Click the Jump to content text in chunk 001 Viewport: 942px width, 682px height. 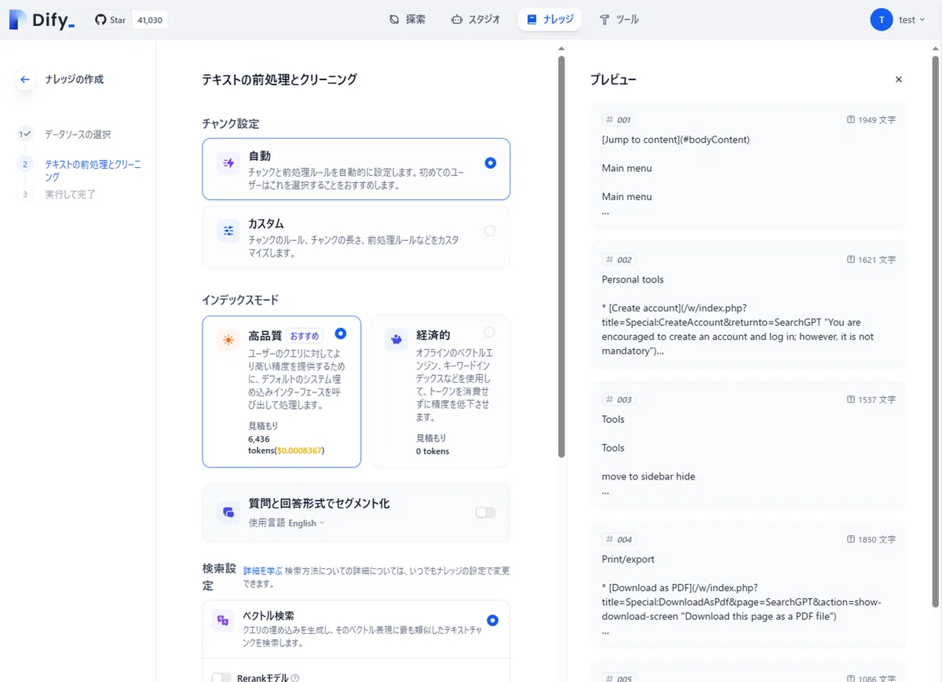[676, 140]
